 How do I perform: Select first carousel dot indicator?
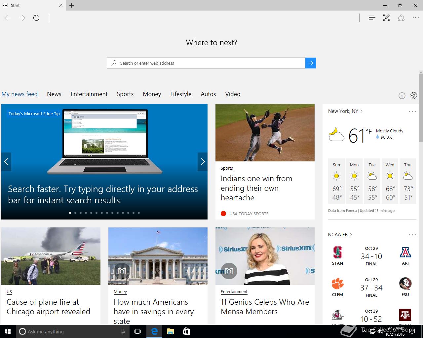point(70,213)
